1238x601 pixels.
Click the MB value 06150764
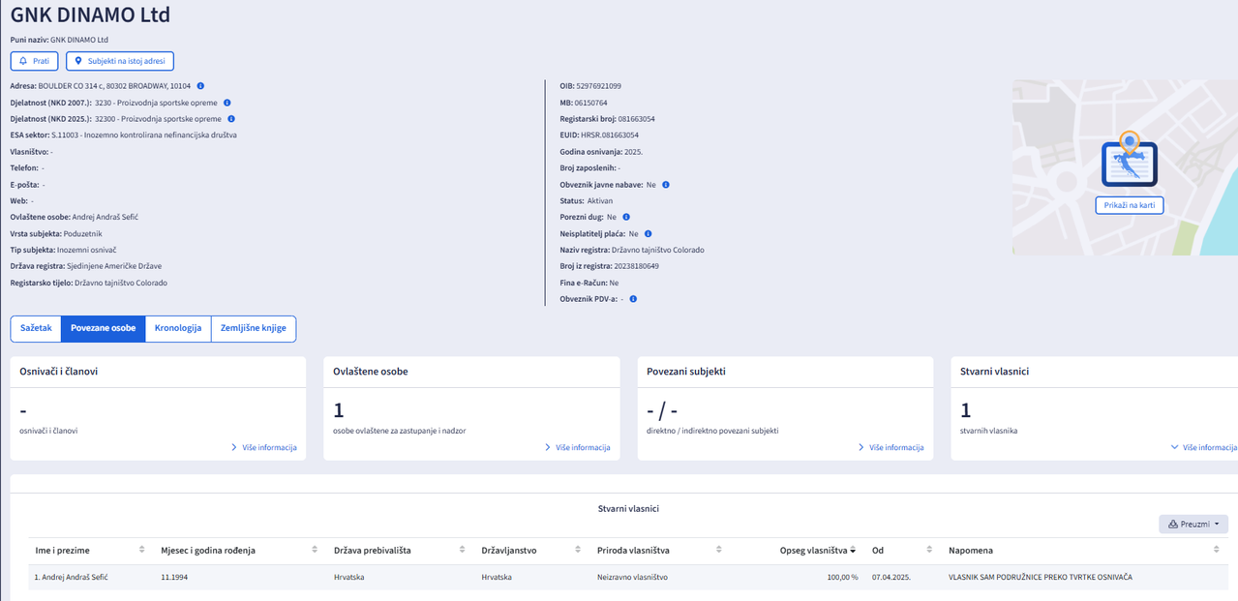tap(591, 103)
